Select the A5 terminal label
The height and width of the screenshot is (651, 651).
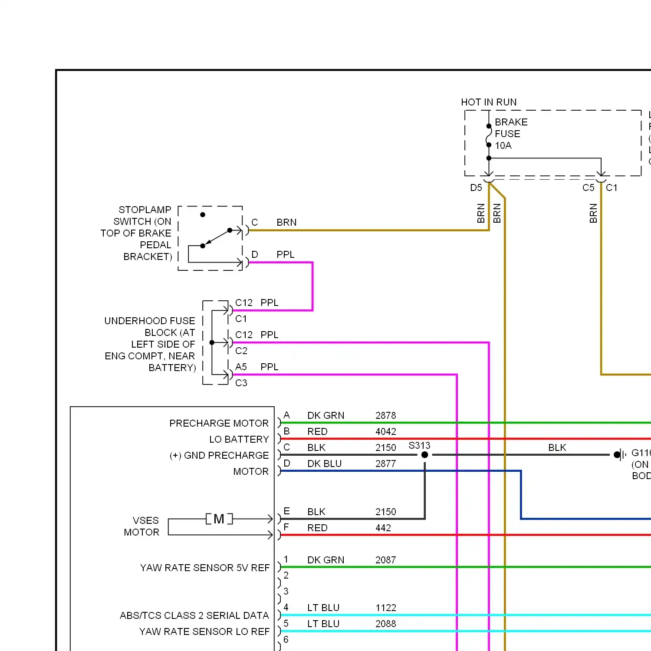(241, 367)
